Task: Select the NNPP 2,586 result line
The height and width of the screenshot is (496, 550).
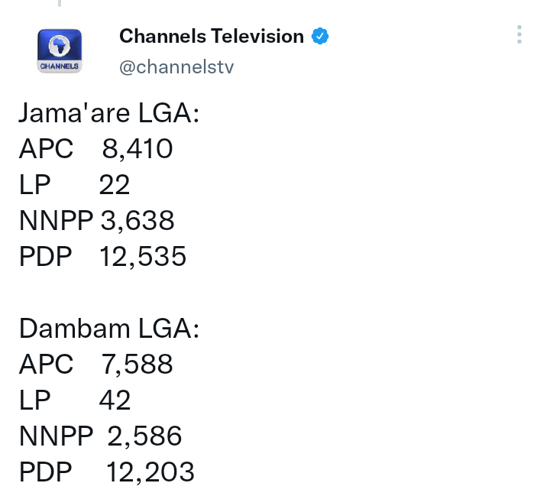Action: coord(100,436)
